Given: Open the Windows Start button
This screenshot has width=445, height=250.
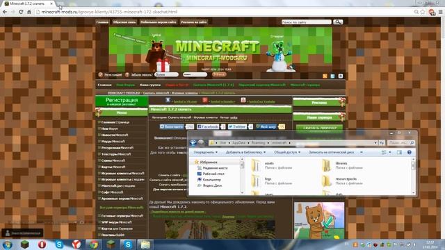Looking at the screenshot, I should pos(7,244).
